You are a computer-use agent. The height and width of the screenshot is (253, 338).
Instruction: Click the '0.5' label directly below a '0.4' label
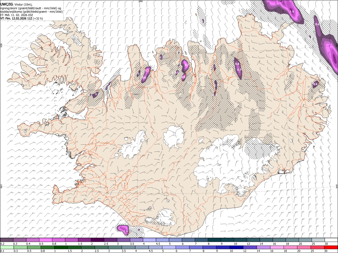pyautogui.click(x=239, y=70)
